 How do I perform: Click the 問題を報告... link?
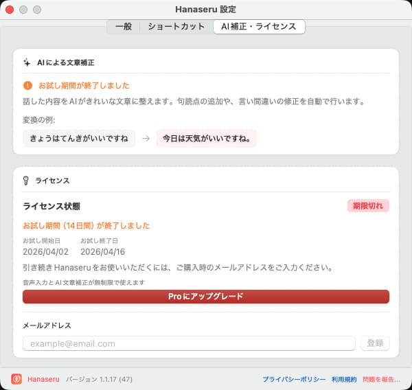coord(381,379)
